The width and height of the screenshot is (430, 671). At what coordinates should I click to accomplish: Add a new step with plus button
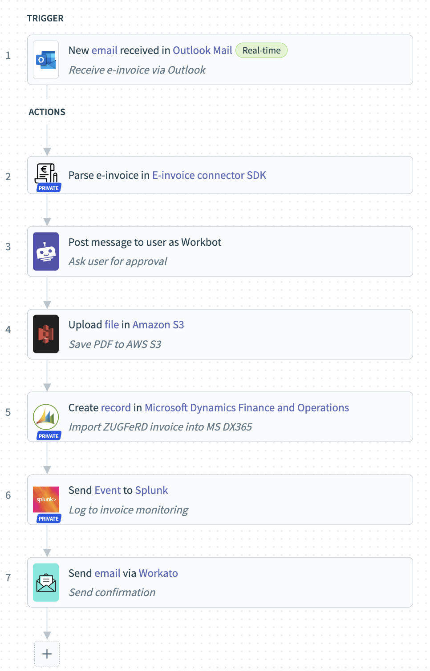(x=47, y=654)
